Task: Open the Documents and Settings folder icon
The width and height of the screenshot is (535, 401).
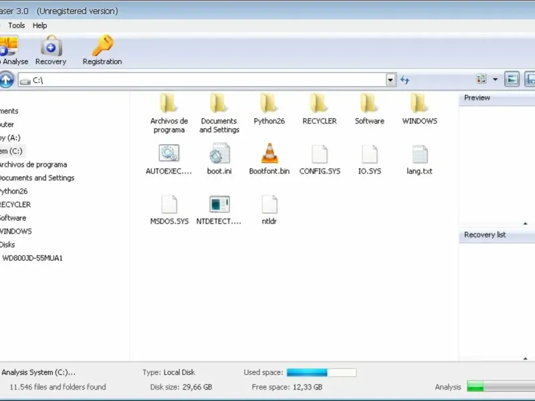Action: coord(219,103)
